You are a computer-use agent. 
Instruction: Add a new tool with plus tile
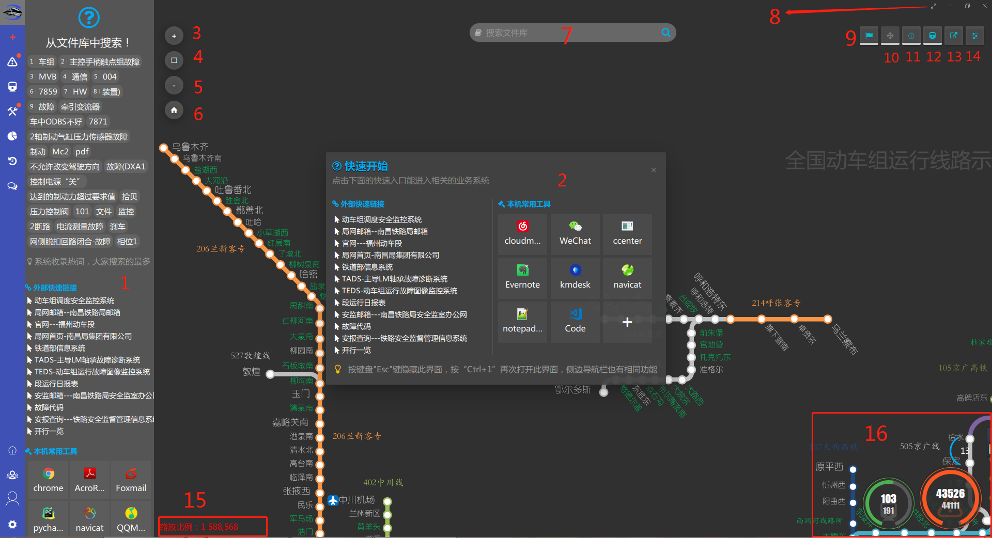[x=627, y=322]
